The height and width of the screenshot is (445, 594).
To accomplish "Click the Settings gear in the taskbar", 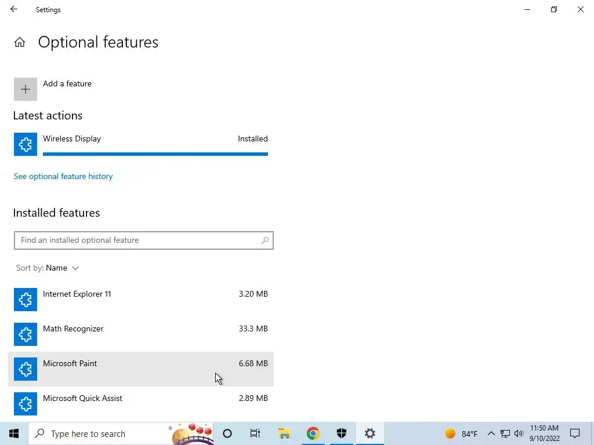I will click(x=370, y=433).
